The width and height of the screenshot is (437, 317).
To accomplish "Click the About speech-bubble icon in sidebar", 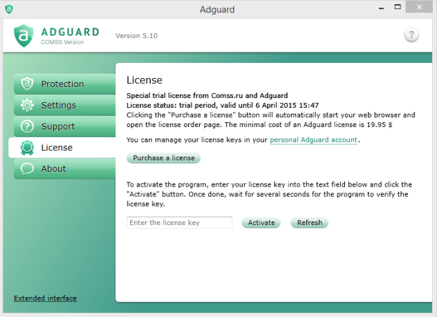I will coord(27,169).
